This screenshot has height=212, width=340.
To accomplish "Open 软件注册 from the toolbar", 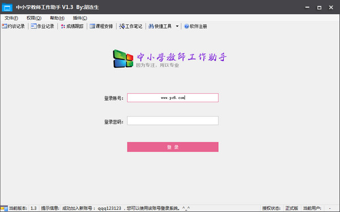I will coord(195,27).
